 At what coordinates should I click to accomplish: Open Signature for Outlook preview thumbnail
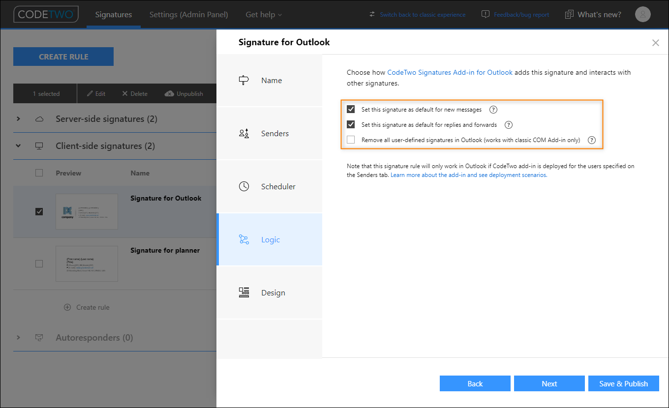(87, 211)
